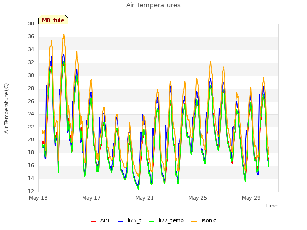Click the 30 y-axis tick label

point(31,75)
